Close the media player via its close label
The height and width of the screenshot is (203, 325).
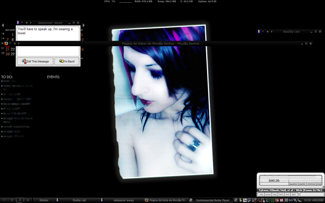[x=319, y=184]
